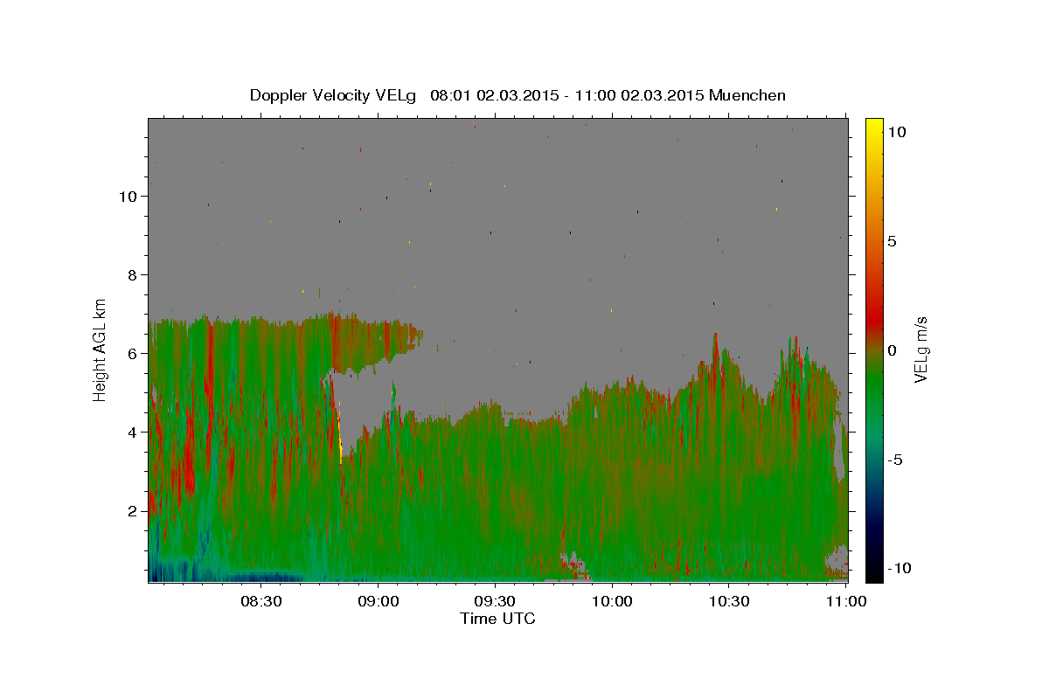
Task: Click colorbar tick label '5'
Action: 892,241
